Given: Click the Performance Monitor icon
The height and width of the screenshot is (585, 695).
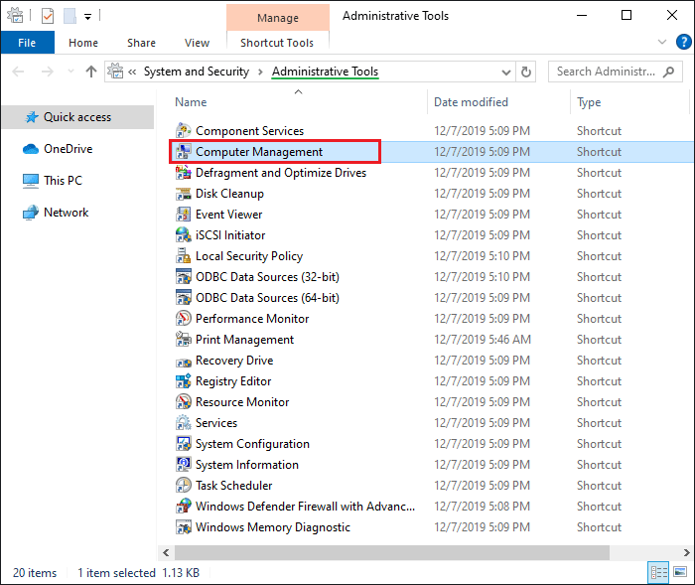Looking at the screenshot, I should (183, 319).
